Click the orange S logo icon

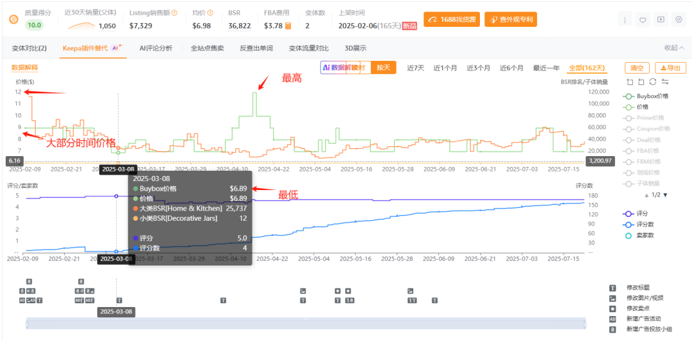point(13,20)
